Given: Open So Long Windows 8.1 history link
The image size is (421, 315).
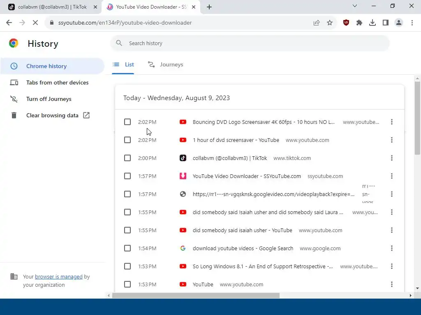Looking at the screenshot, I should [x=263, y=266].
